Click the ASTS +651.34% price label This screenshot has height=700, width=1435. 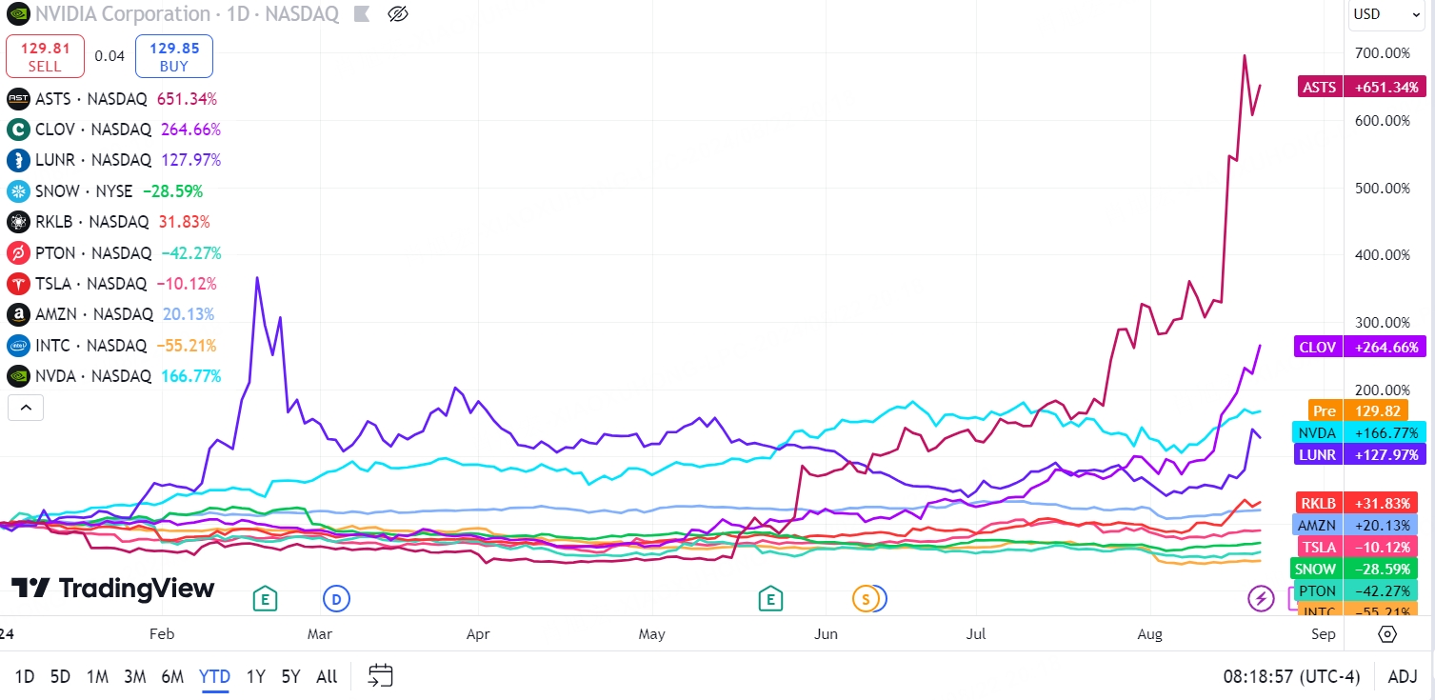[1364, 87]
